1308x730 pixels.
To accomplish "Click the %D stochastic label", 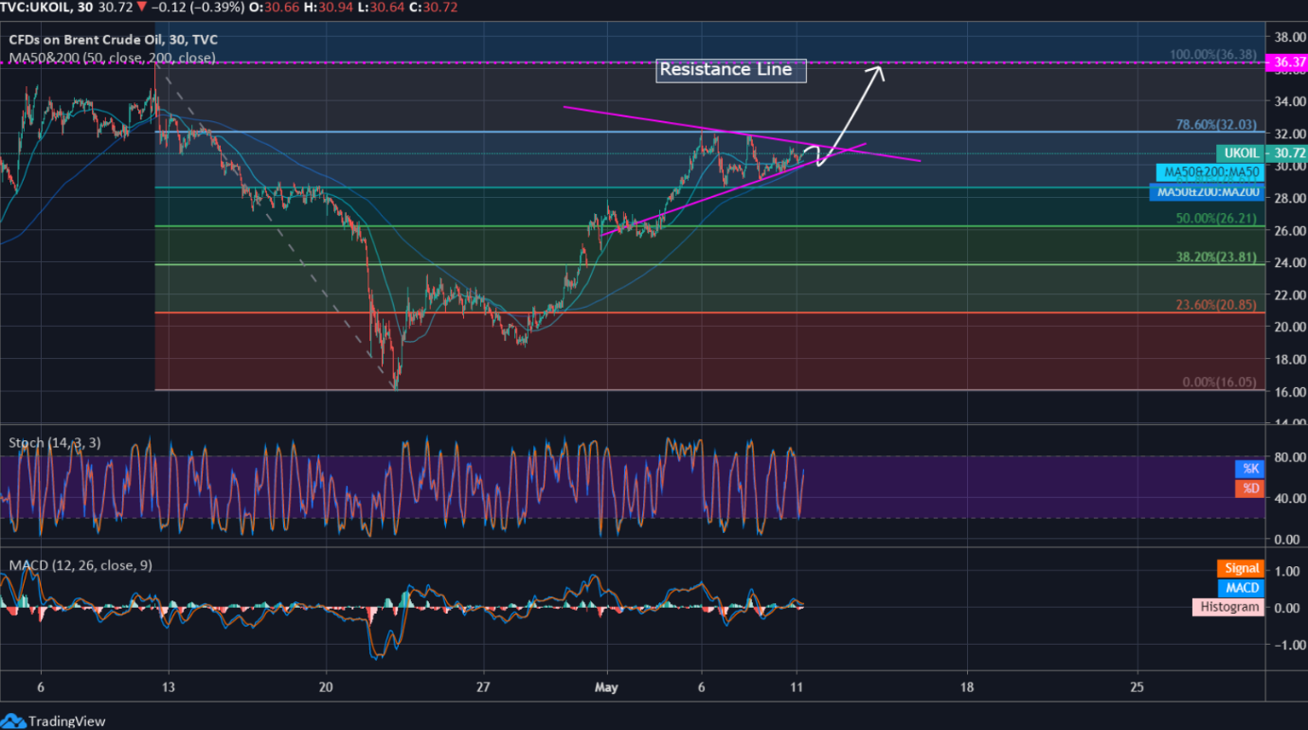I will (1247, 489).
